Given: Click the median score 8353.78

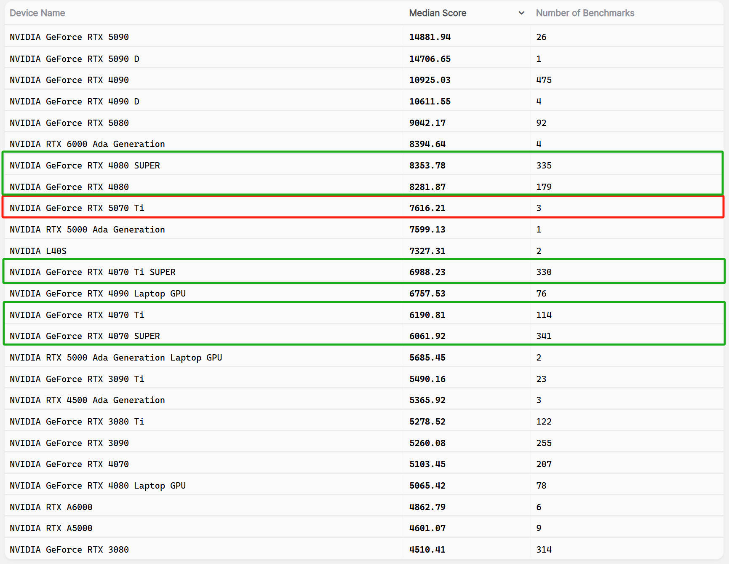Looking at the screenshot, I should point(427,166).
